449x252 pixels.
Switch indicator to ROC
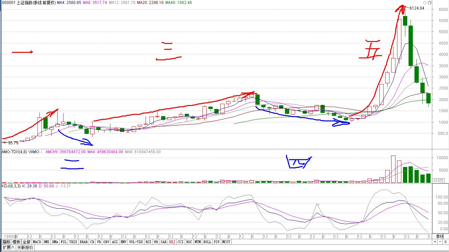click(189, 242)
